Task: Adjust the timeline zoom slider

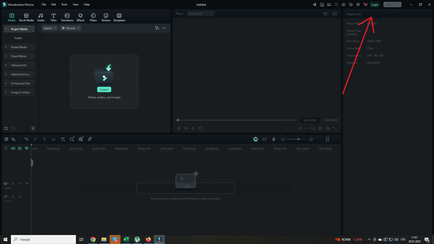Action: point(298,139)
